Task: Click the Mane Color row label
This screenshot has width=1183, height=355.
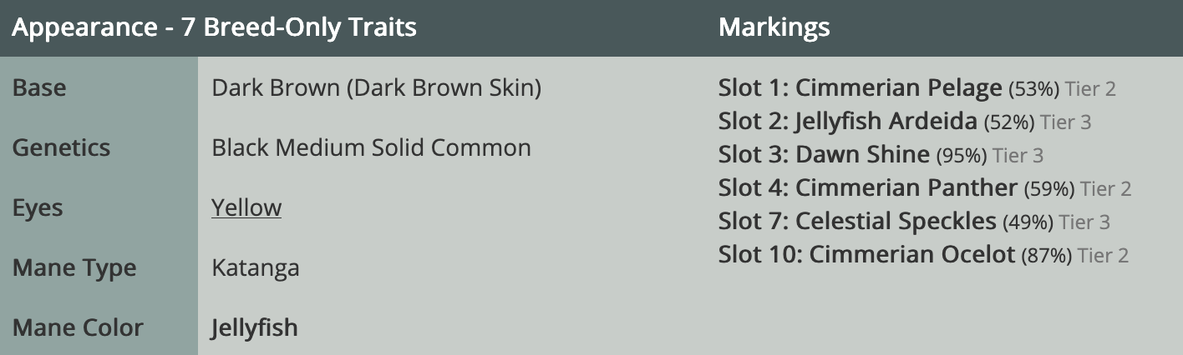Action: click(79, 328)
